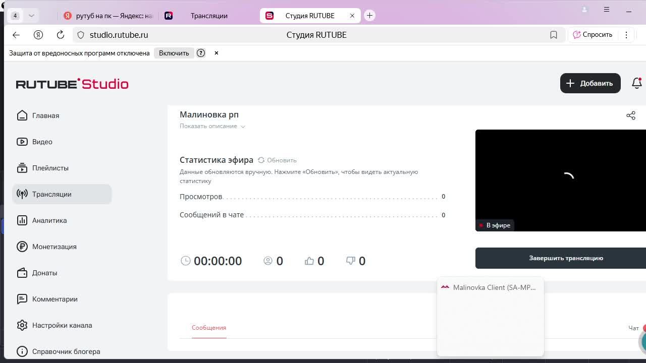Open the Malinovka Client window preview
Screen dimensions: 646x363
pos(491,317)
